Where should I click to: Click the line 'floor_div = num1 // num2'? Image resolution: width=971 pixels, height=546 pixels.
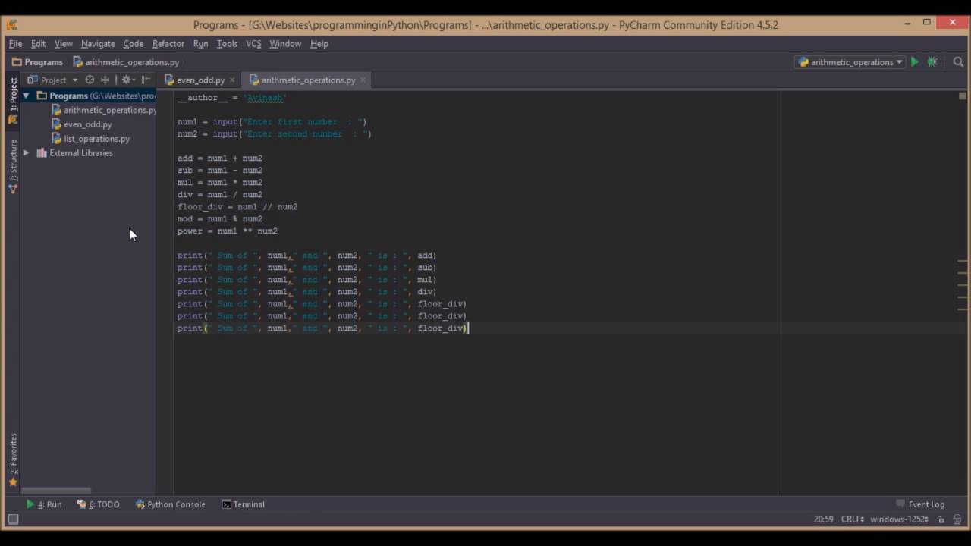pyautogui.click(x=237, y=207)
